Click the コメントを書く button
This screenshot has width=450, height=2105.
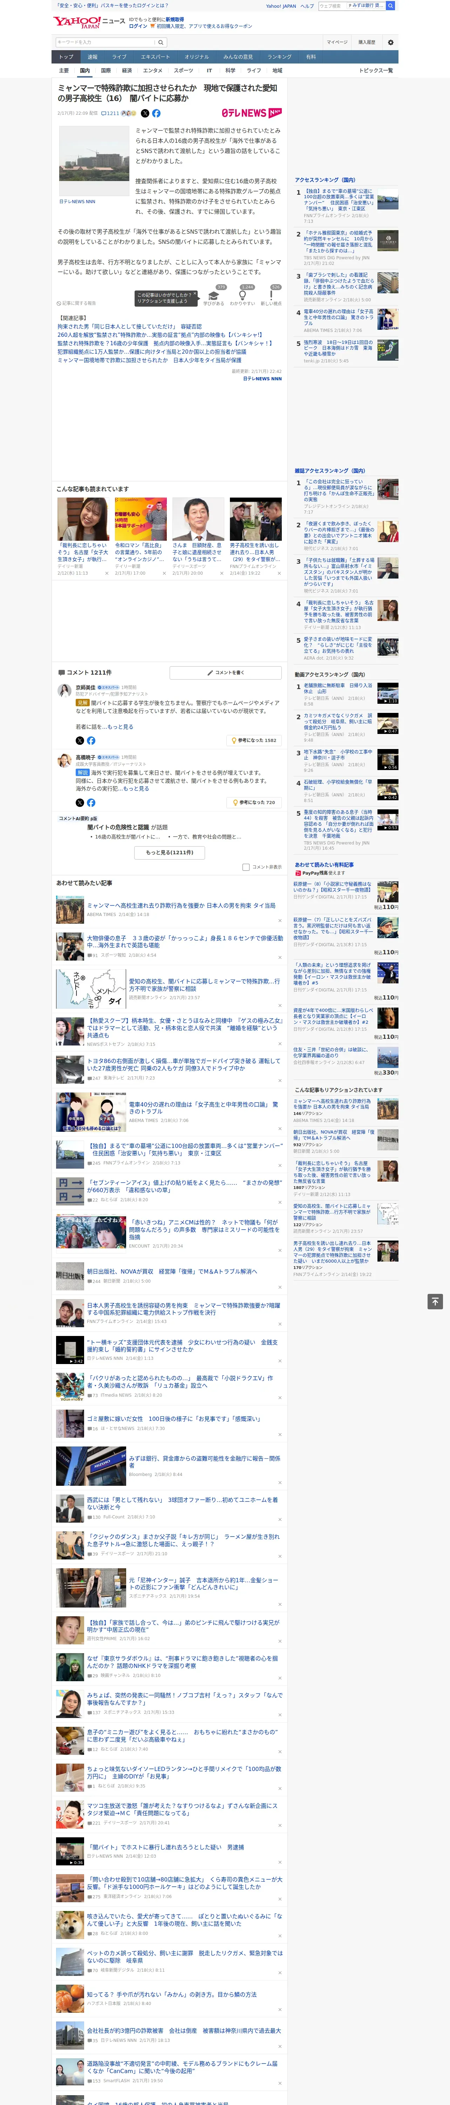pos(225,673)
